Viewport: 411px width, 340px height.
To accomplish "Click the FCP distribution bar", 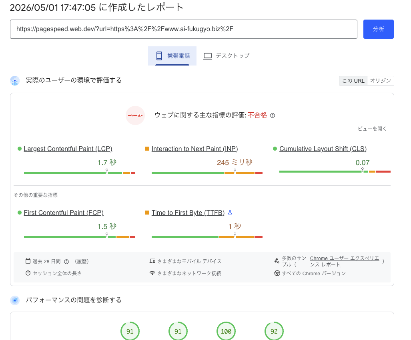I will [x=79, y=237].
